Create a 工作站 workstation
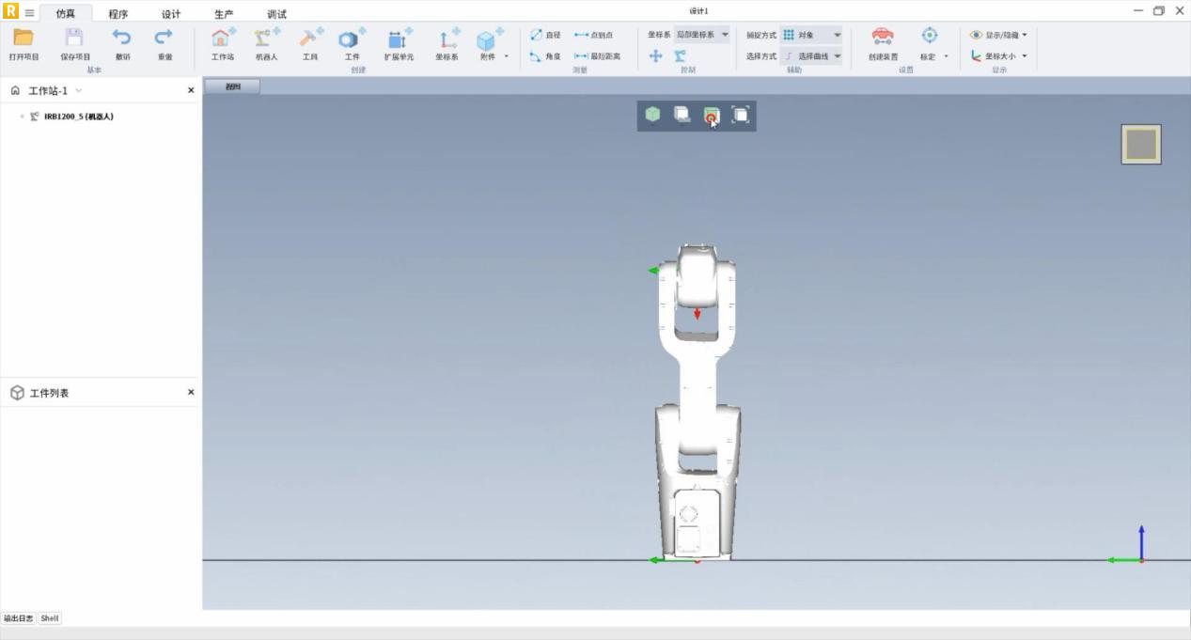Image resolution: width=1191 pixels, height=640 pixels. pyautogui.click(x=222, y=39)
